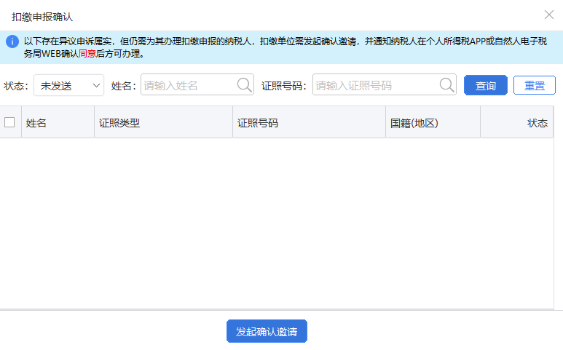Click the 证照号码 column header
The height and width of the screenshot is (350, 563).
(309, 122)
